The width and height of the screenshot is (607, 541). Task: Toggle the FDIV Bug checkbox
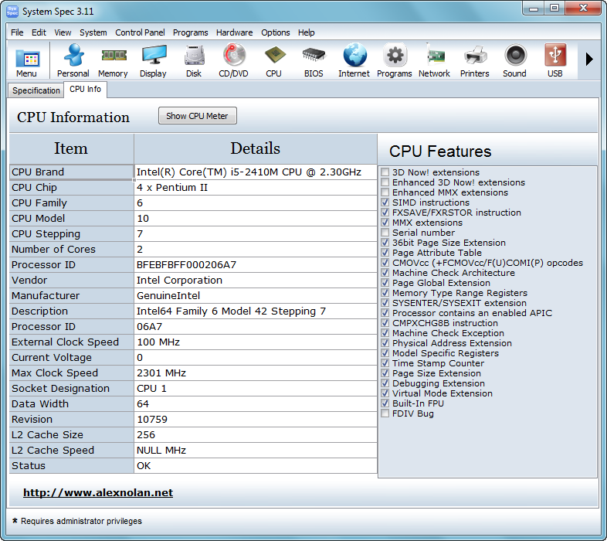pos(385,413)
